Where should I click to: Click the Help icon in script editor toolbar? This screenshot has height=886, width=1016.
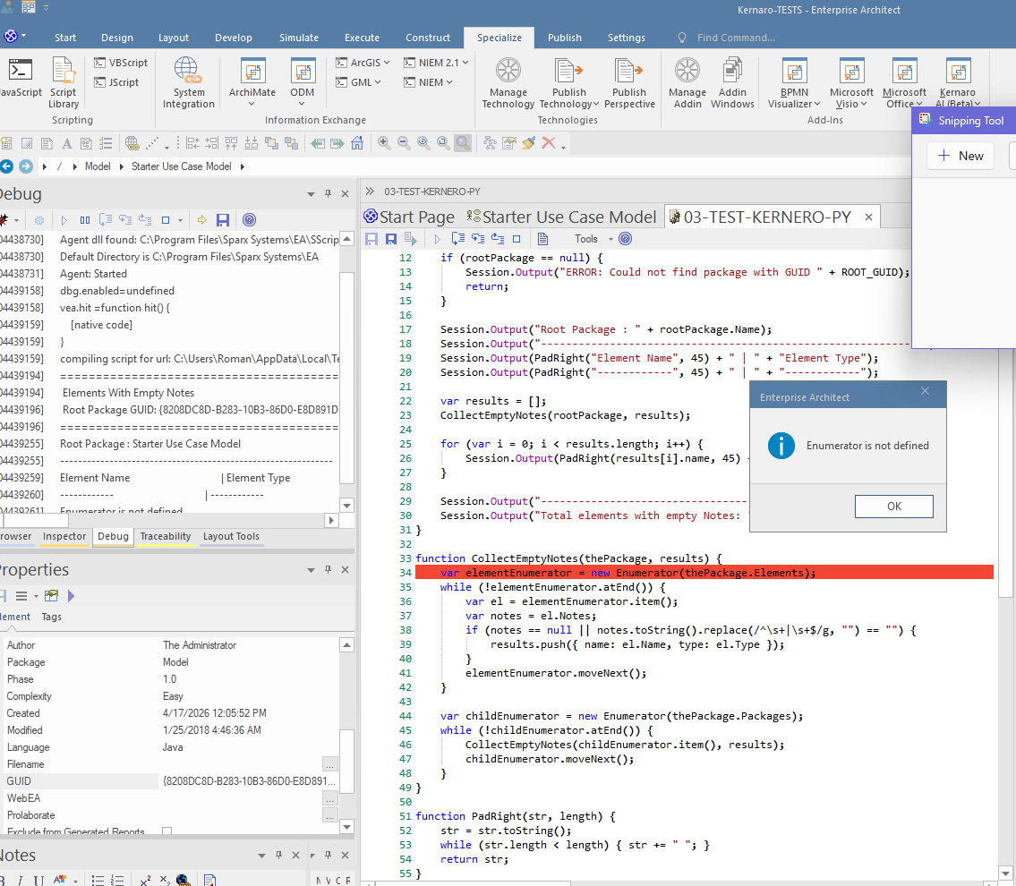(x=626, y=239)
